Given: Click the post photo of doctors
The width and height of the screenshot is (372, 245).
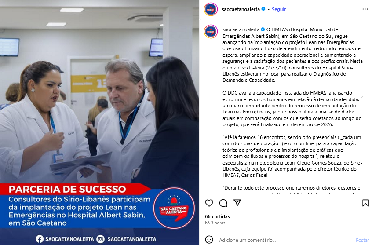Looking at the screenshot, I should pos(99,95).
